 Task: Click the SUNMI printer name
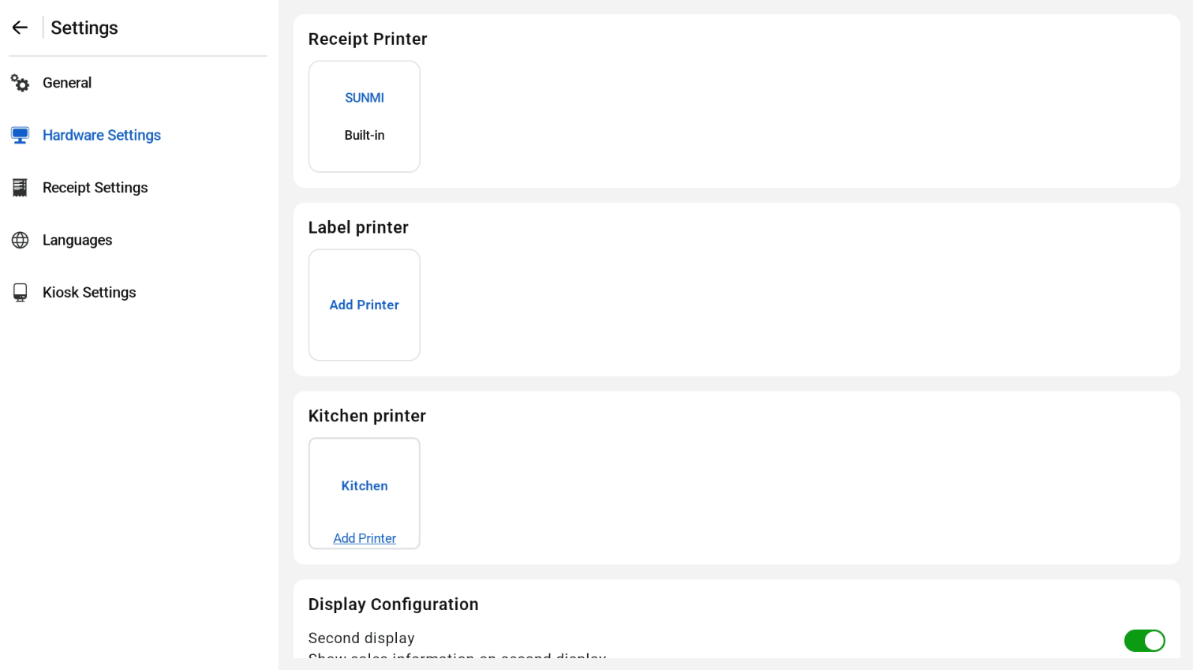point(365,98)
